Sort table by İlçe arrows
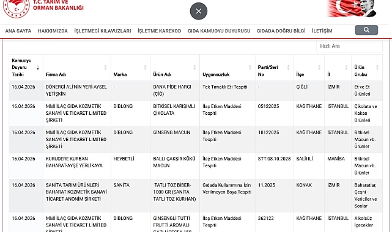 click(319, 67)
